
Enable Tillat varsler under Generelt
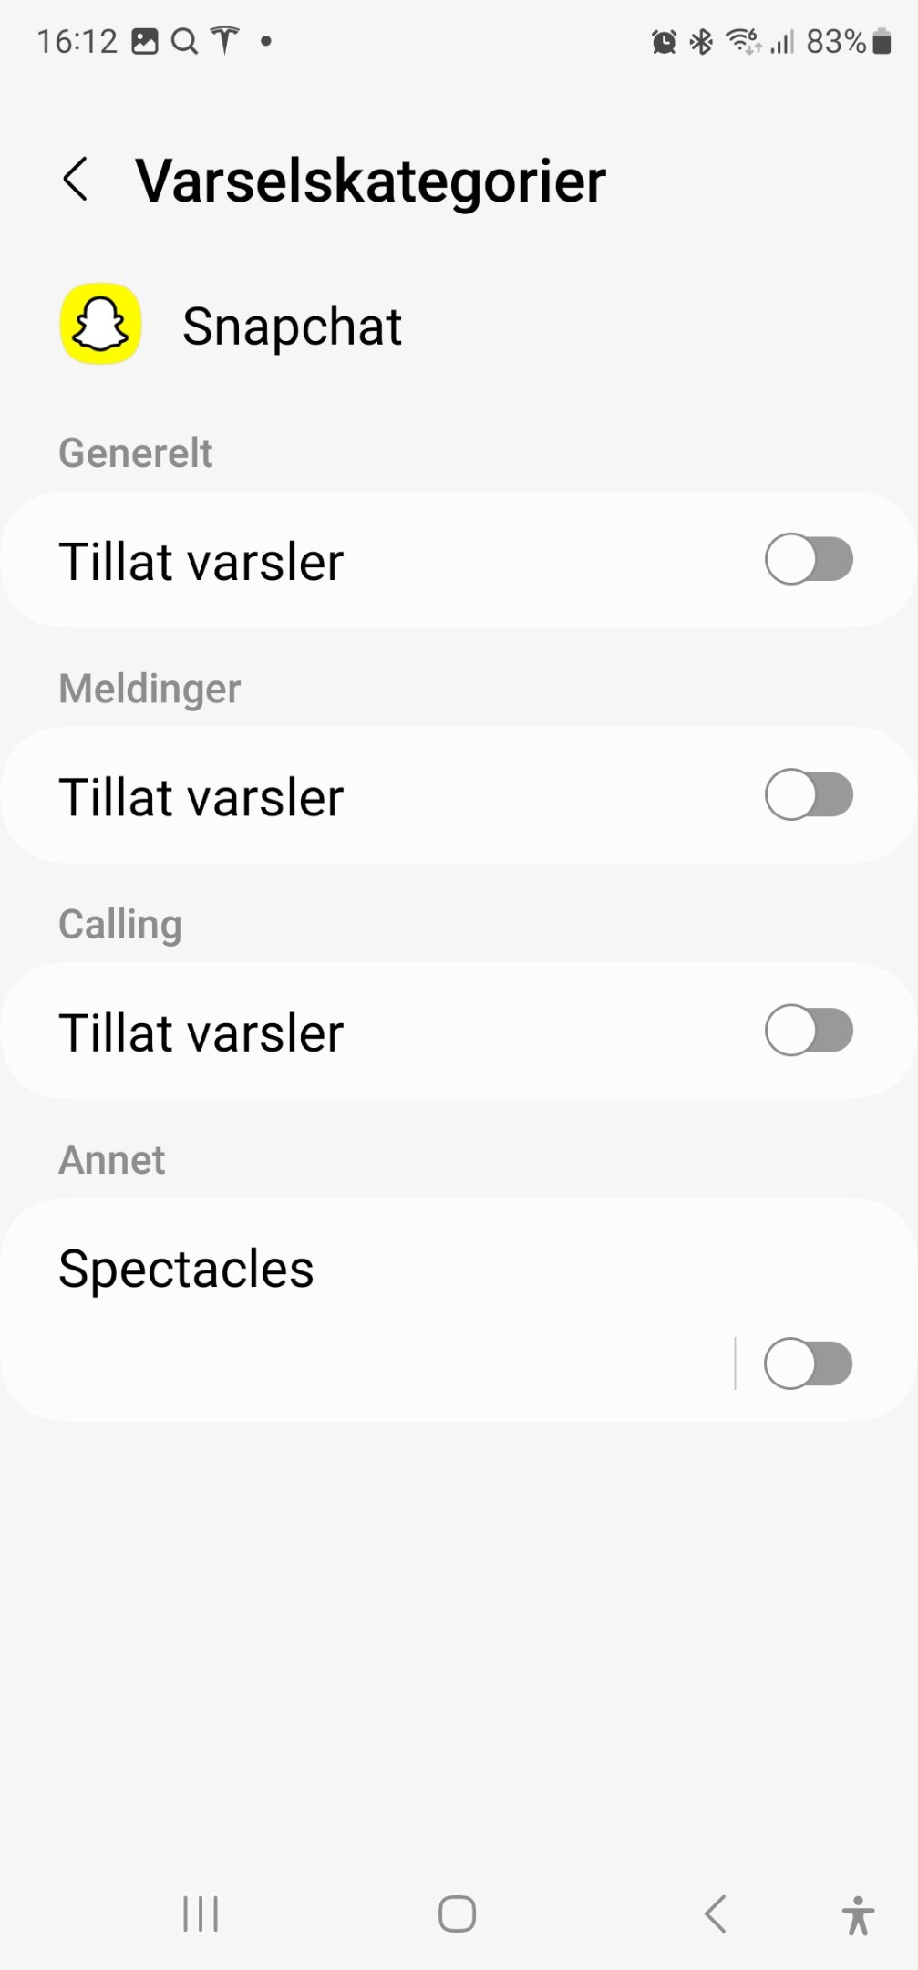[x=809, y=559]
